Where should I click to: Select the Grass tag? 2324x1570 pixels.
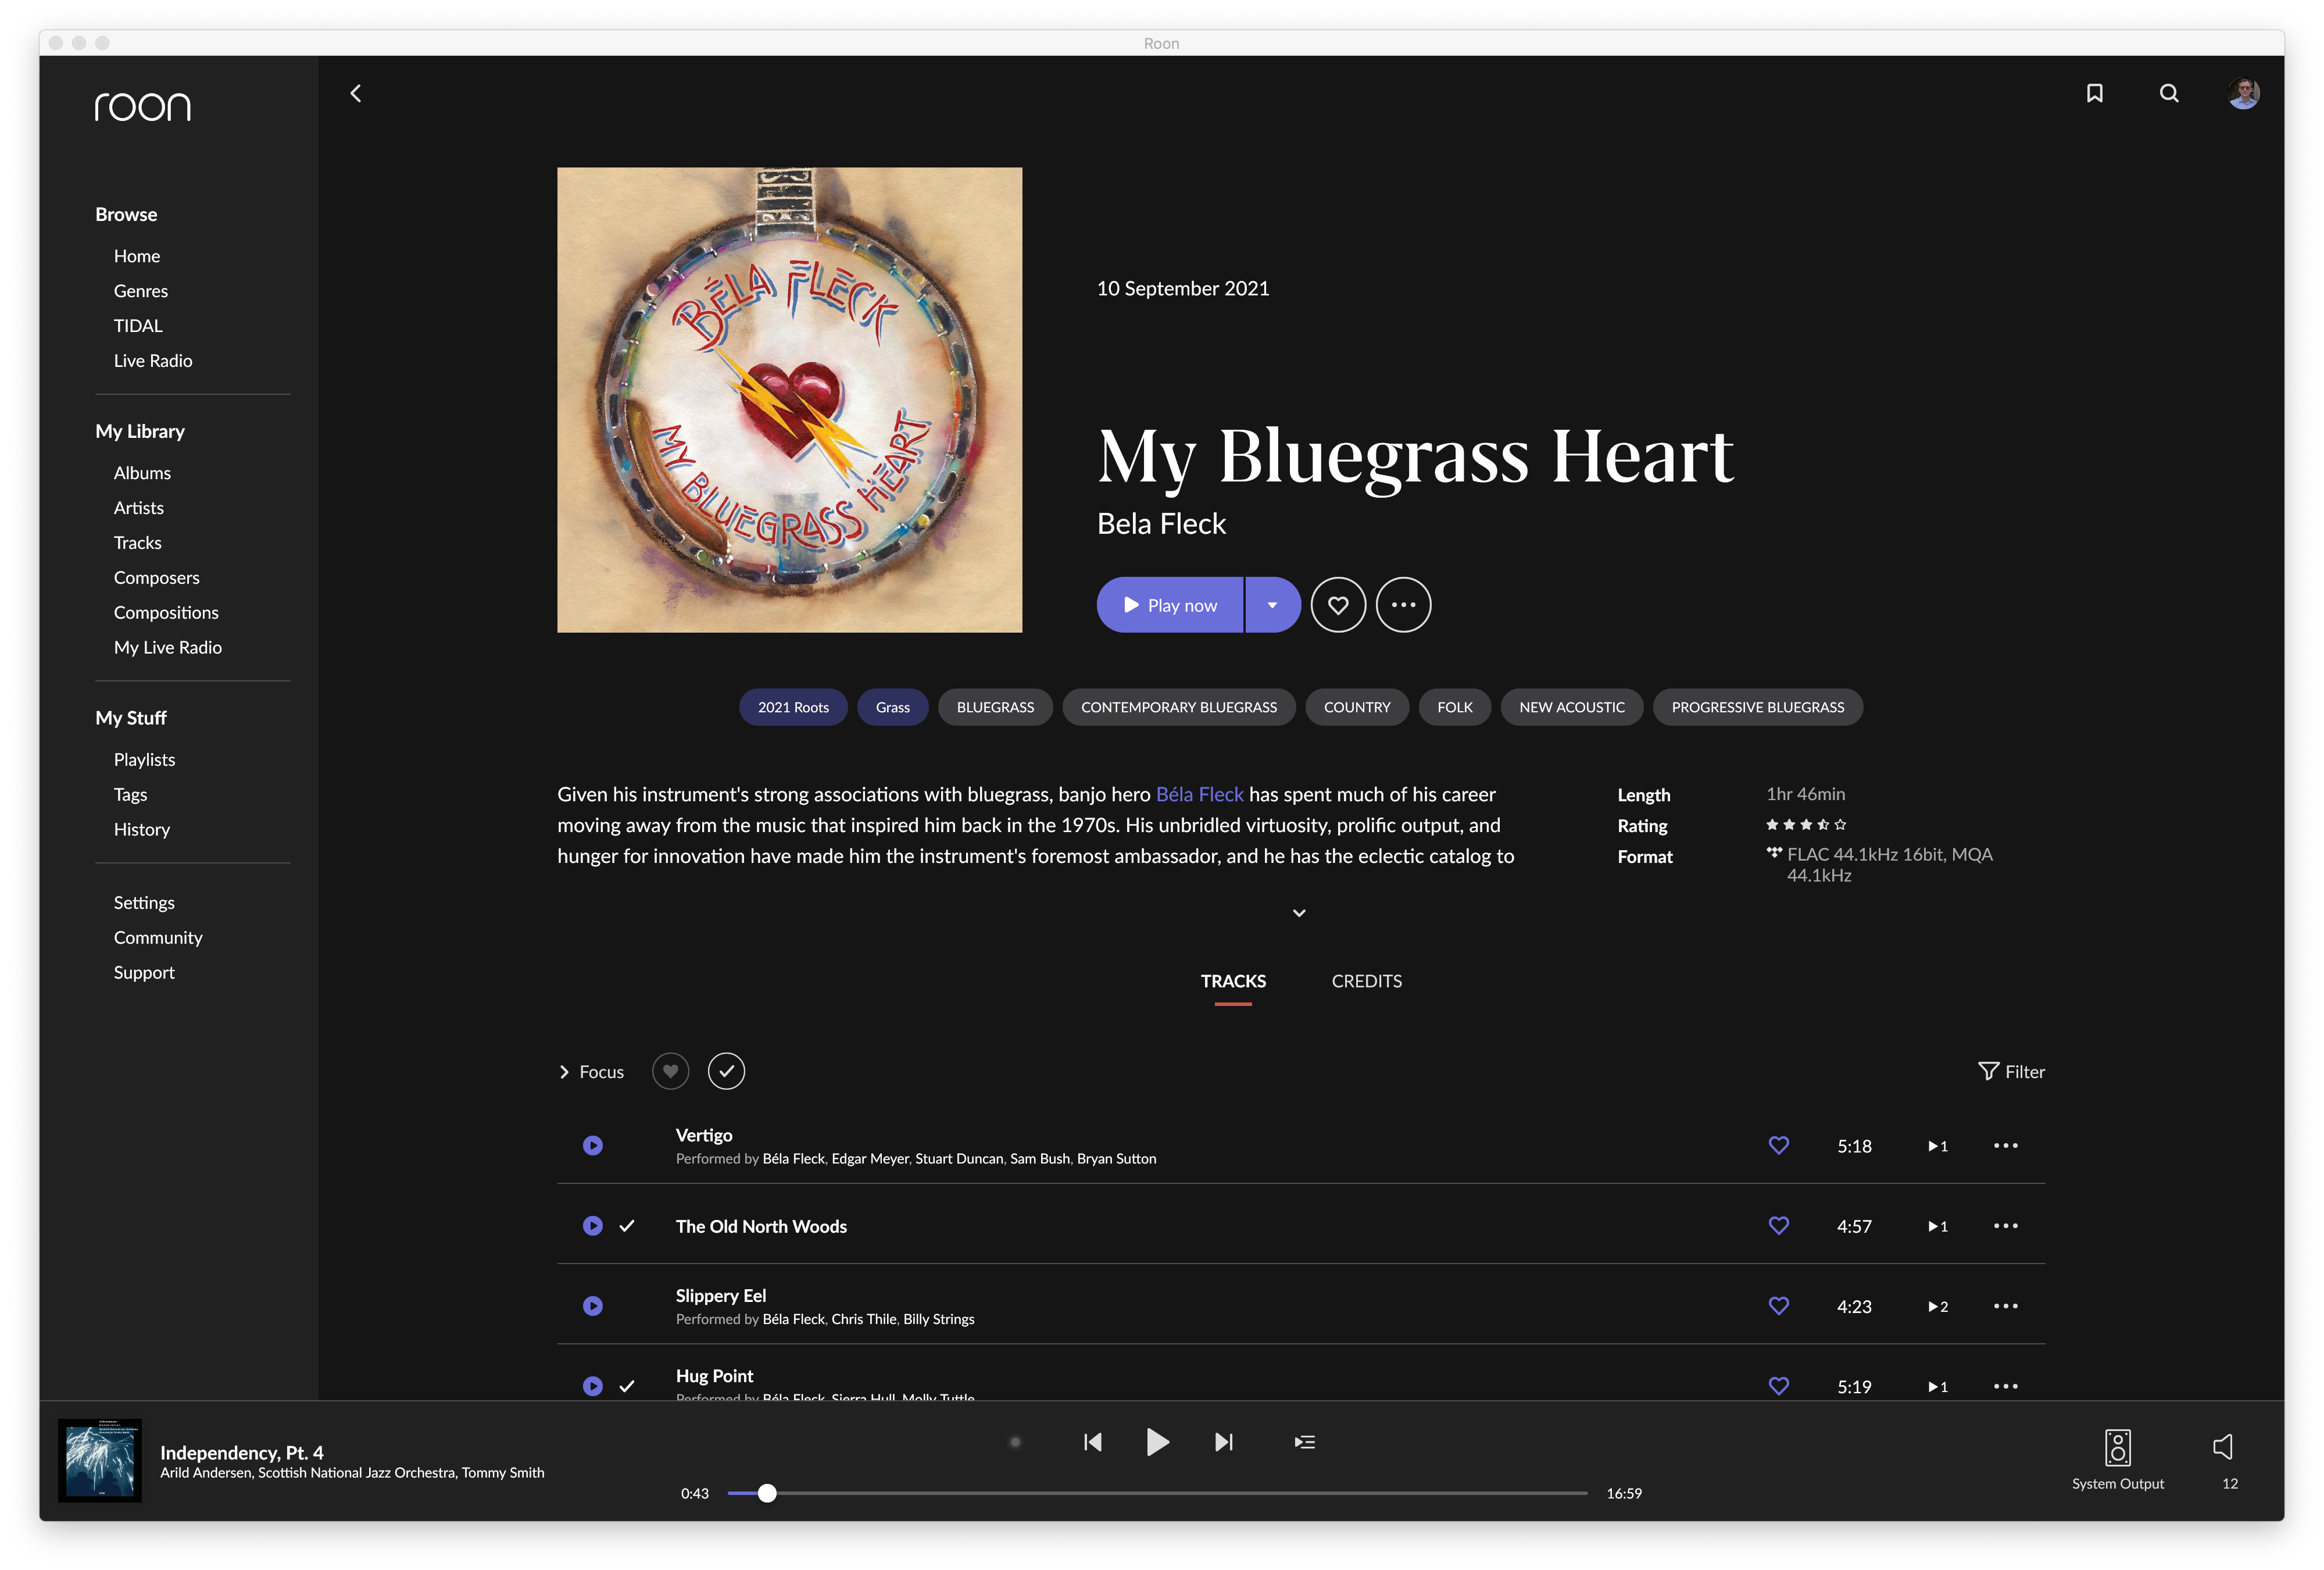892,706
